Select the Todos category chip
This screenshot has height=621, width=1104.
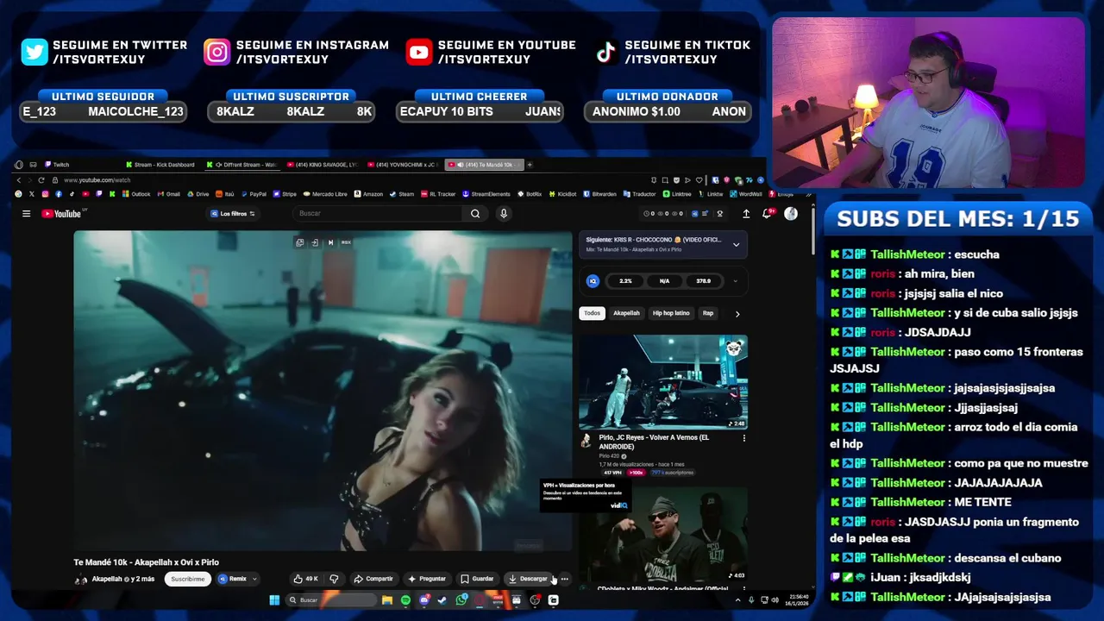(592, 313)
